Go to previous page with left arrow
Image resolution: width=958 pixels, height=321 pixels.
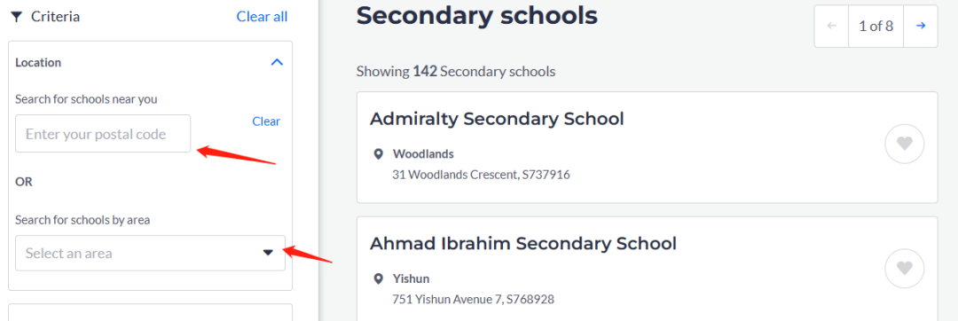pos(831,26)
